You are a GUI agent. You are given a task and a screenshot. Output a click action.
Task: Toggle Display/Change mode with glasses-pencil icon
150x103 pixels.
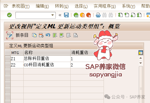point(10,35)
